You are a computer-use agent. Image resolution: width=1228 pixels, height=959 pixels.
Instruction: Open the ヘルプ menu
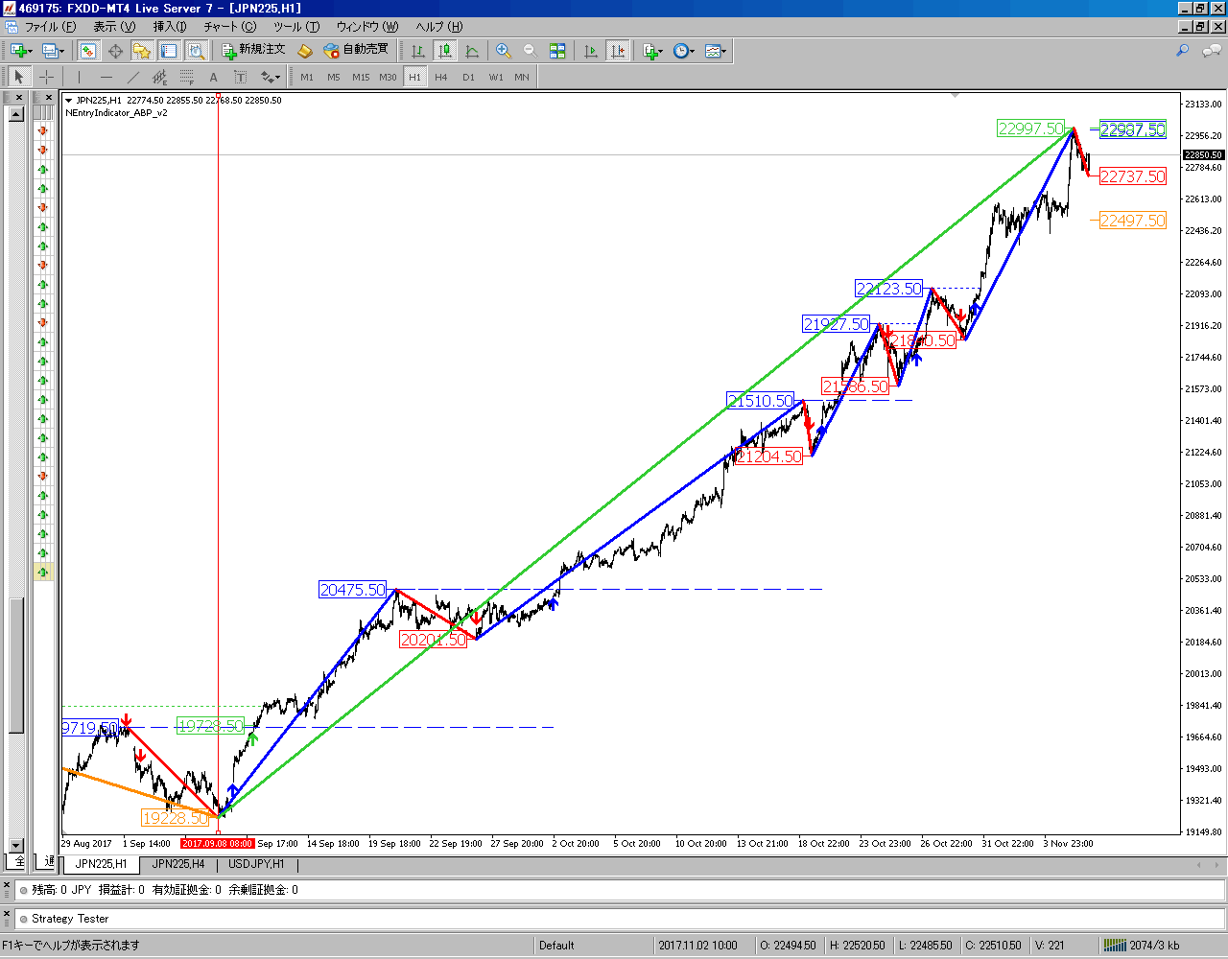(439, 27)
